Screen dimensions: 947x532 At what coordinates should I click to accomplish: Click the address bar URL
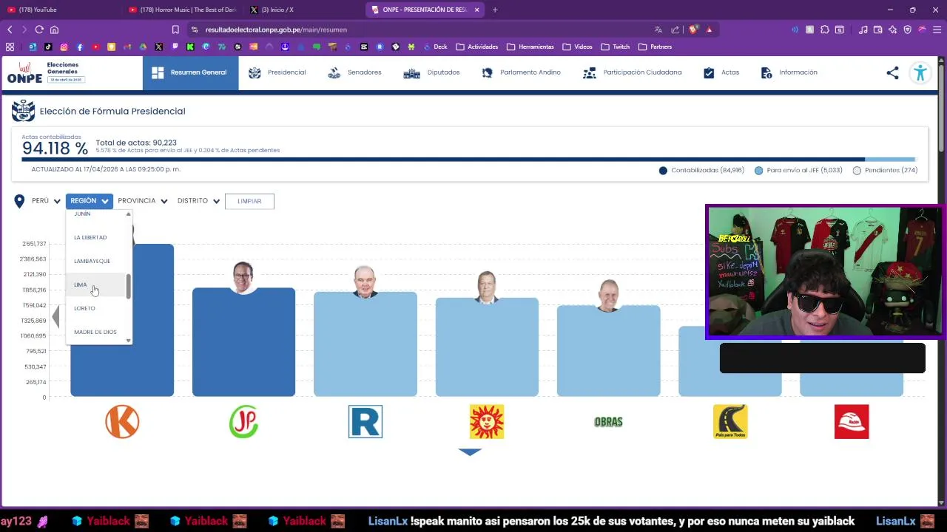[x=276, y=30]
